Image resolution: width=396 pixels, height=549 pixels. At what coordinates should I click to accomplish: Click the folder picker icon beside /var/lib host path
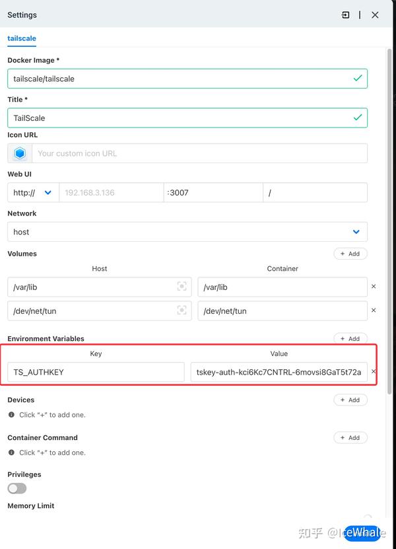(x=182, y=286)
